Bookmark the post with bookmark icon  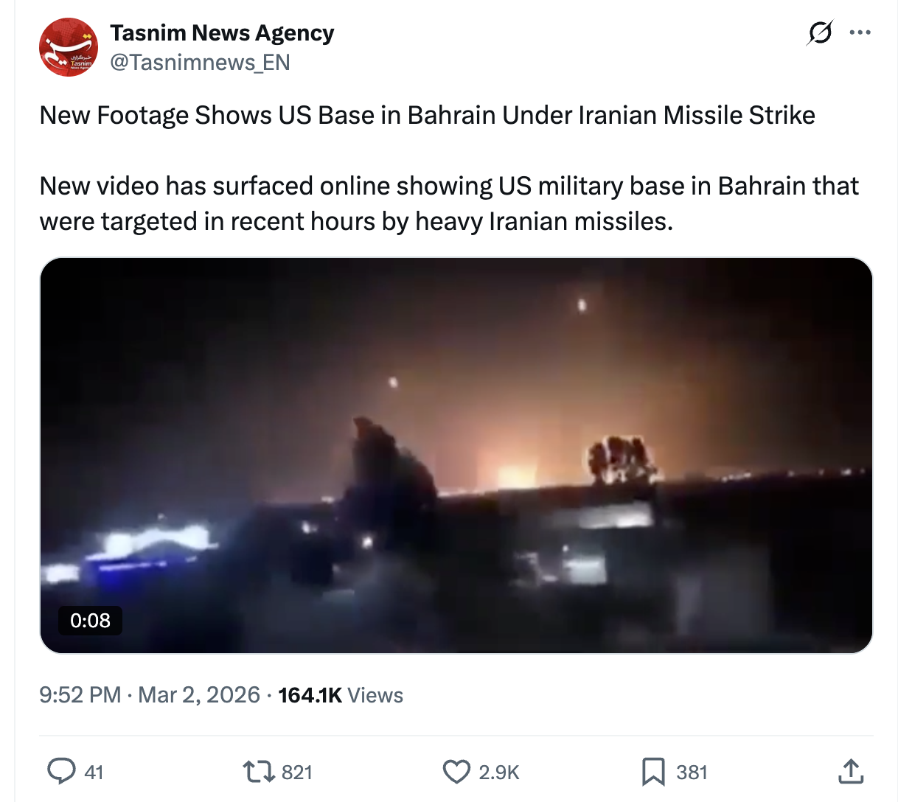tap(653, 772)
